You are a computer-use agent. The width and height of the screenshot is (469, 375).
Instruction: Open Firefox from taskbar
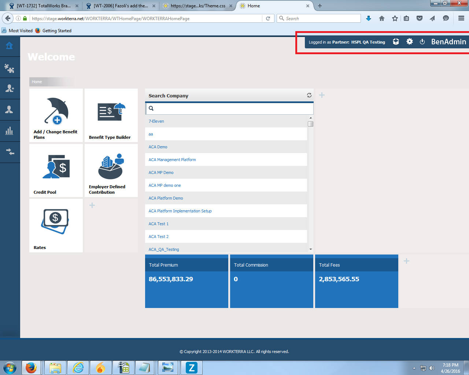pos(31,368)
